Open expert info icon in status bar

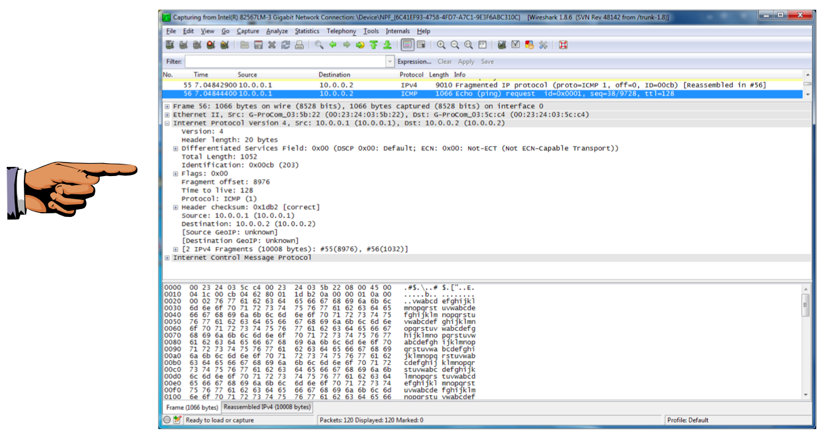tap(177, 420)
